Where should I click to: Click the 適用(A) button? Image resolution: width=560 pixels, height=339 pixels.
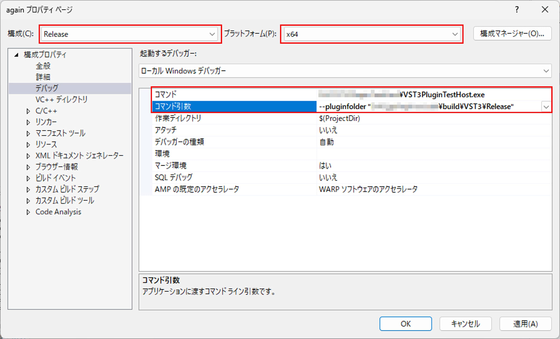tap(526, 323)
